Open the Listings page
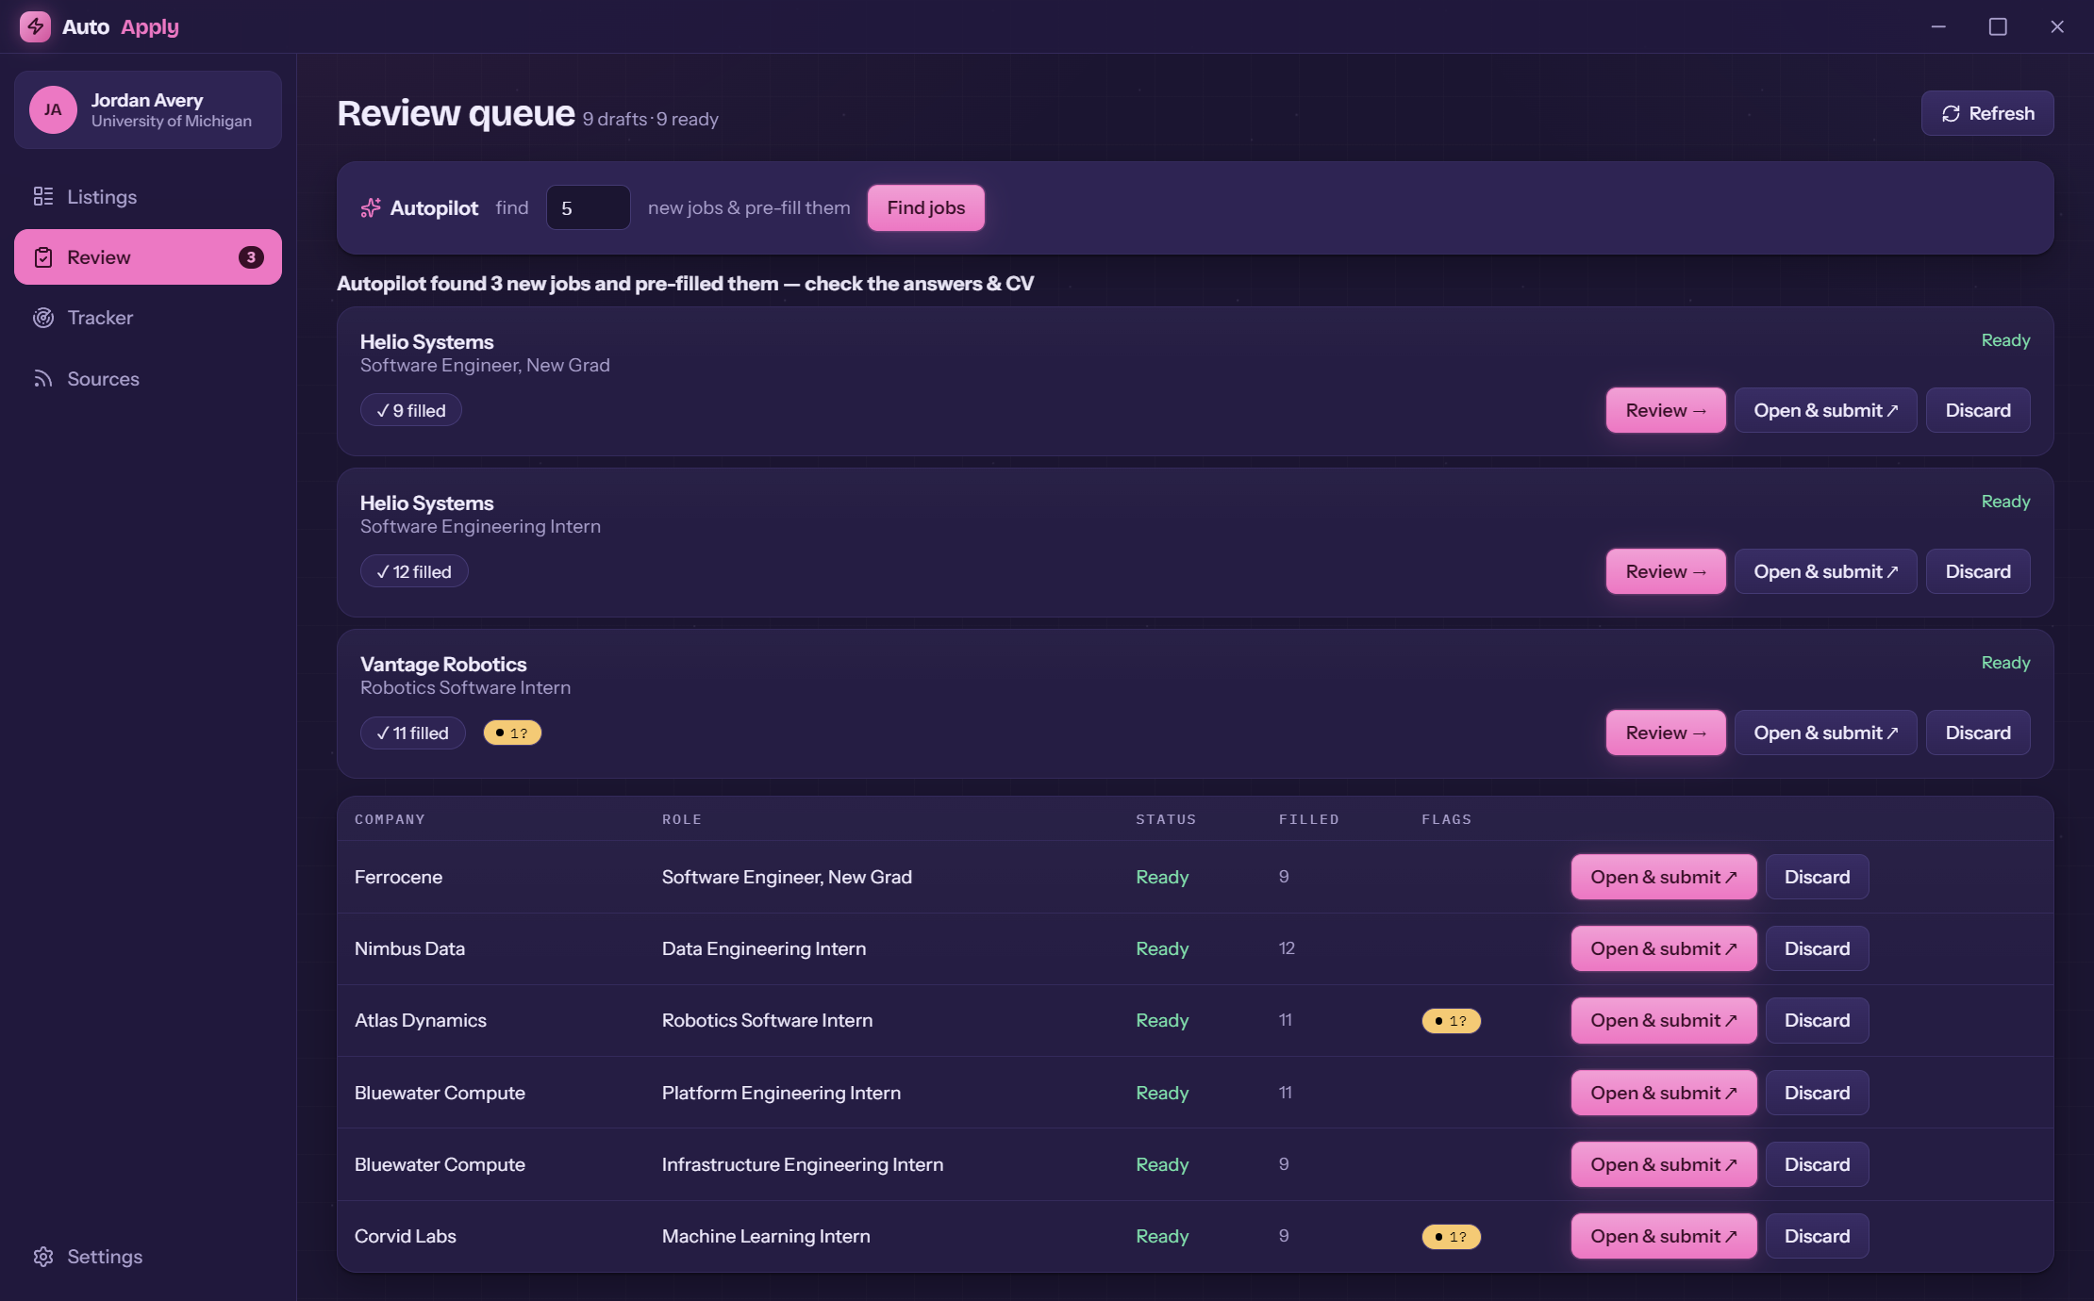 click(x=148, y=196)
